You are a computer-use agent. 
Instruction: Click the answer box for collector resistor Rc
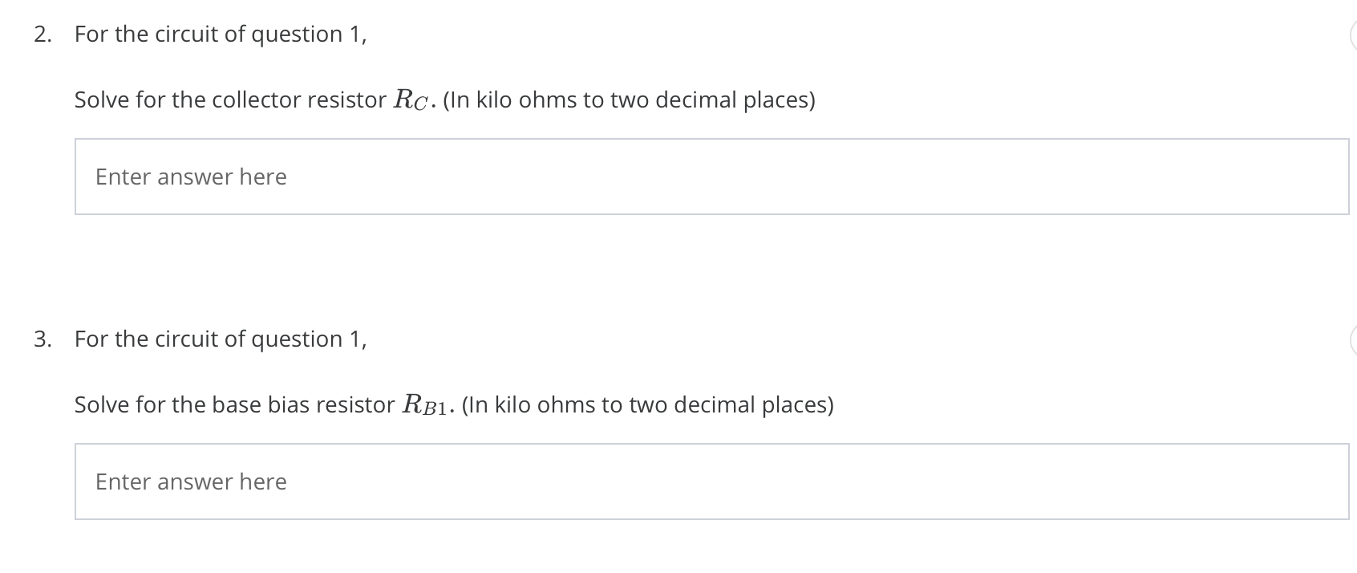pos(714,176)
